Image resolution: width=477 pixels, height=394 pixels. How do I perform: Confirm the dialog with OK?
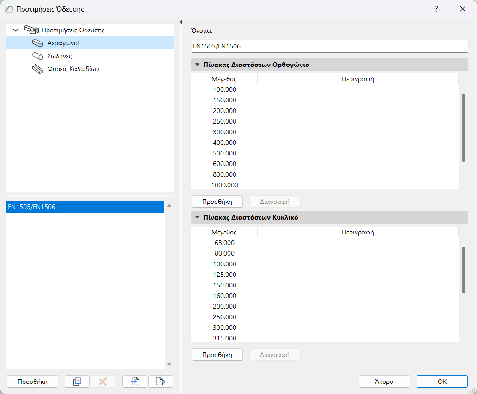pos(442,382)
